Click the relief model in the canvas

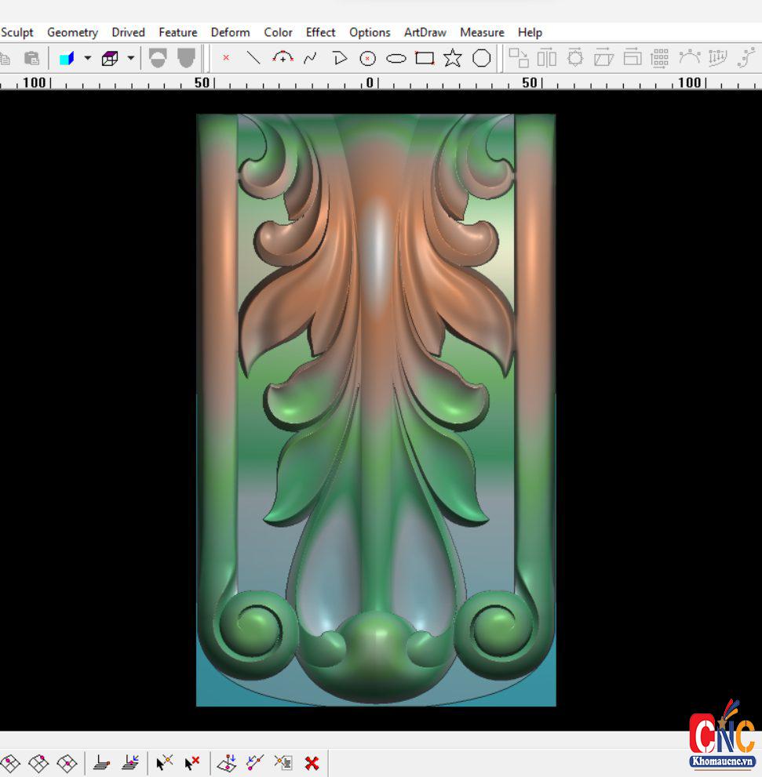click(376, 409)
